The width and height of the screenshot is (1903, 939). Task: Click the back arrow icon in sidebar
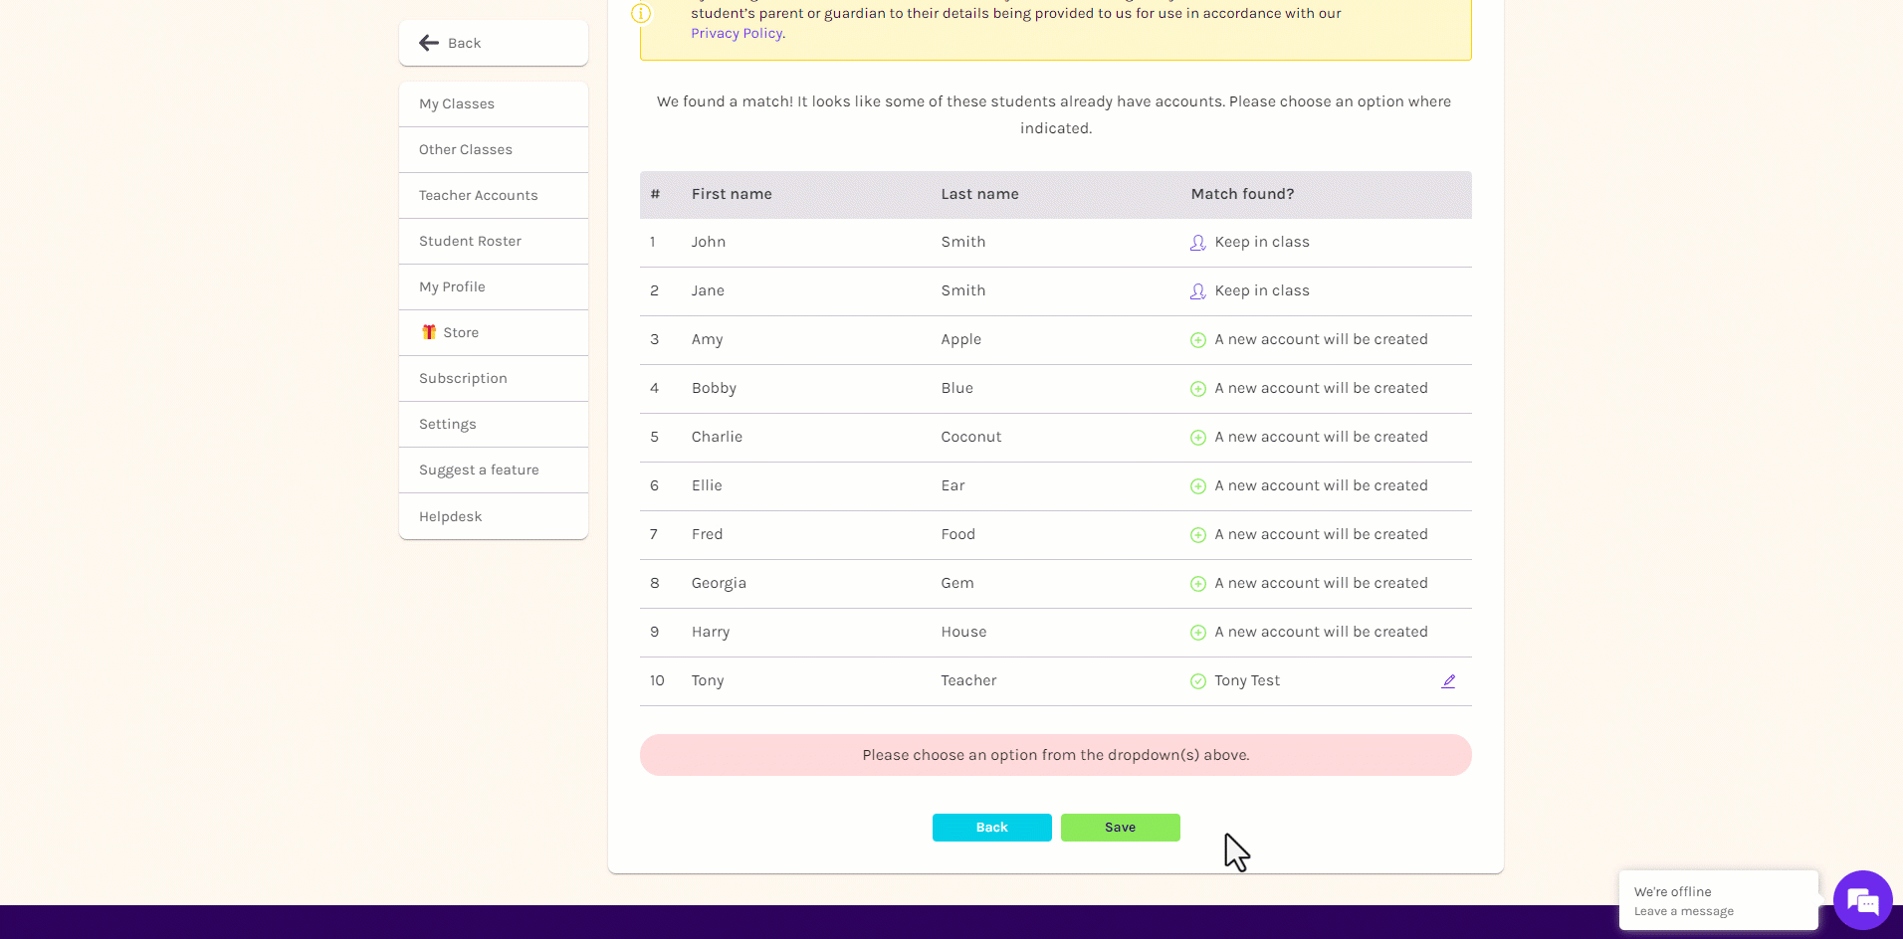(x=429, y=43)
